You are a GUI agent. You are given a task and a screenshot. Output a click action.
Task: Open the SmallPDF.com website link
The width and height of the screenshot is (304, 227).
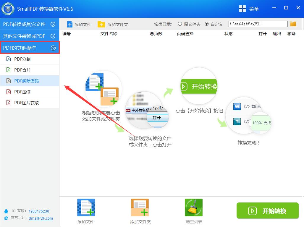41,218
